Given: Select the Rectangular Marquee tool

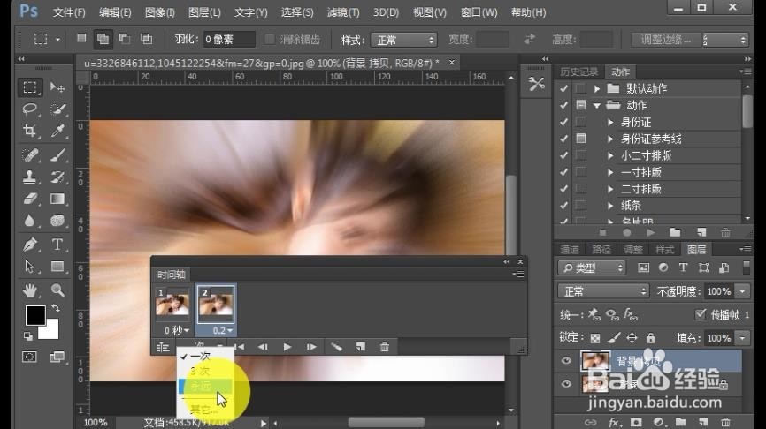Looking at the screenshot, I should click(x=30, y=87).
